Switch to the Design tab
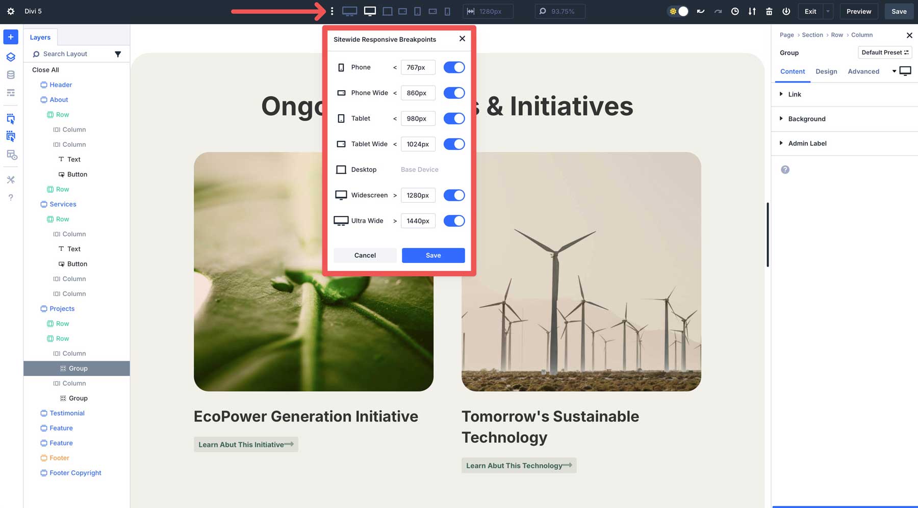 [x=826, y=71]
